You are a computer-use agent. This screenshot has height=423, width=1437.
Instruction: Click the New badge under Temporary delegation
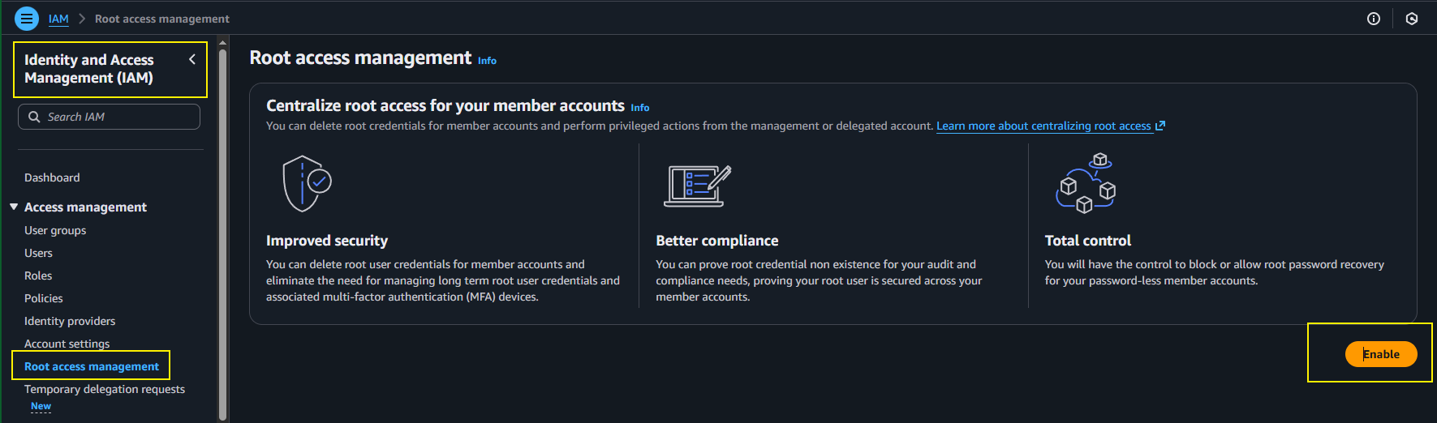[41, 407]
